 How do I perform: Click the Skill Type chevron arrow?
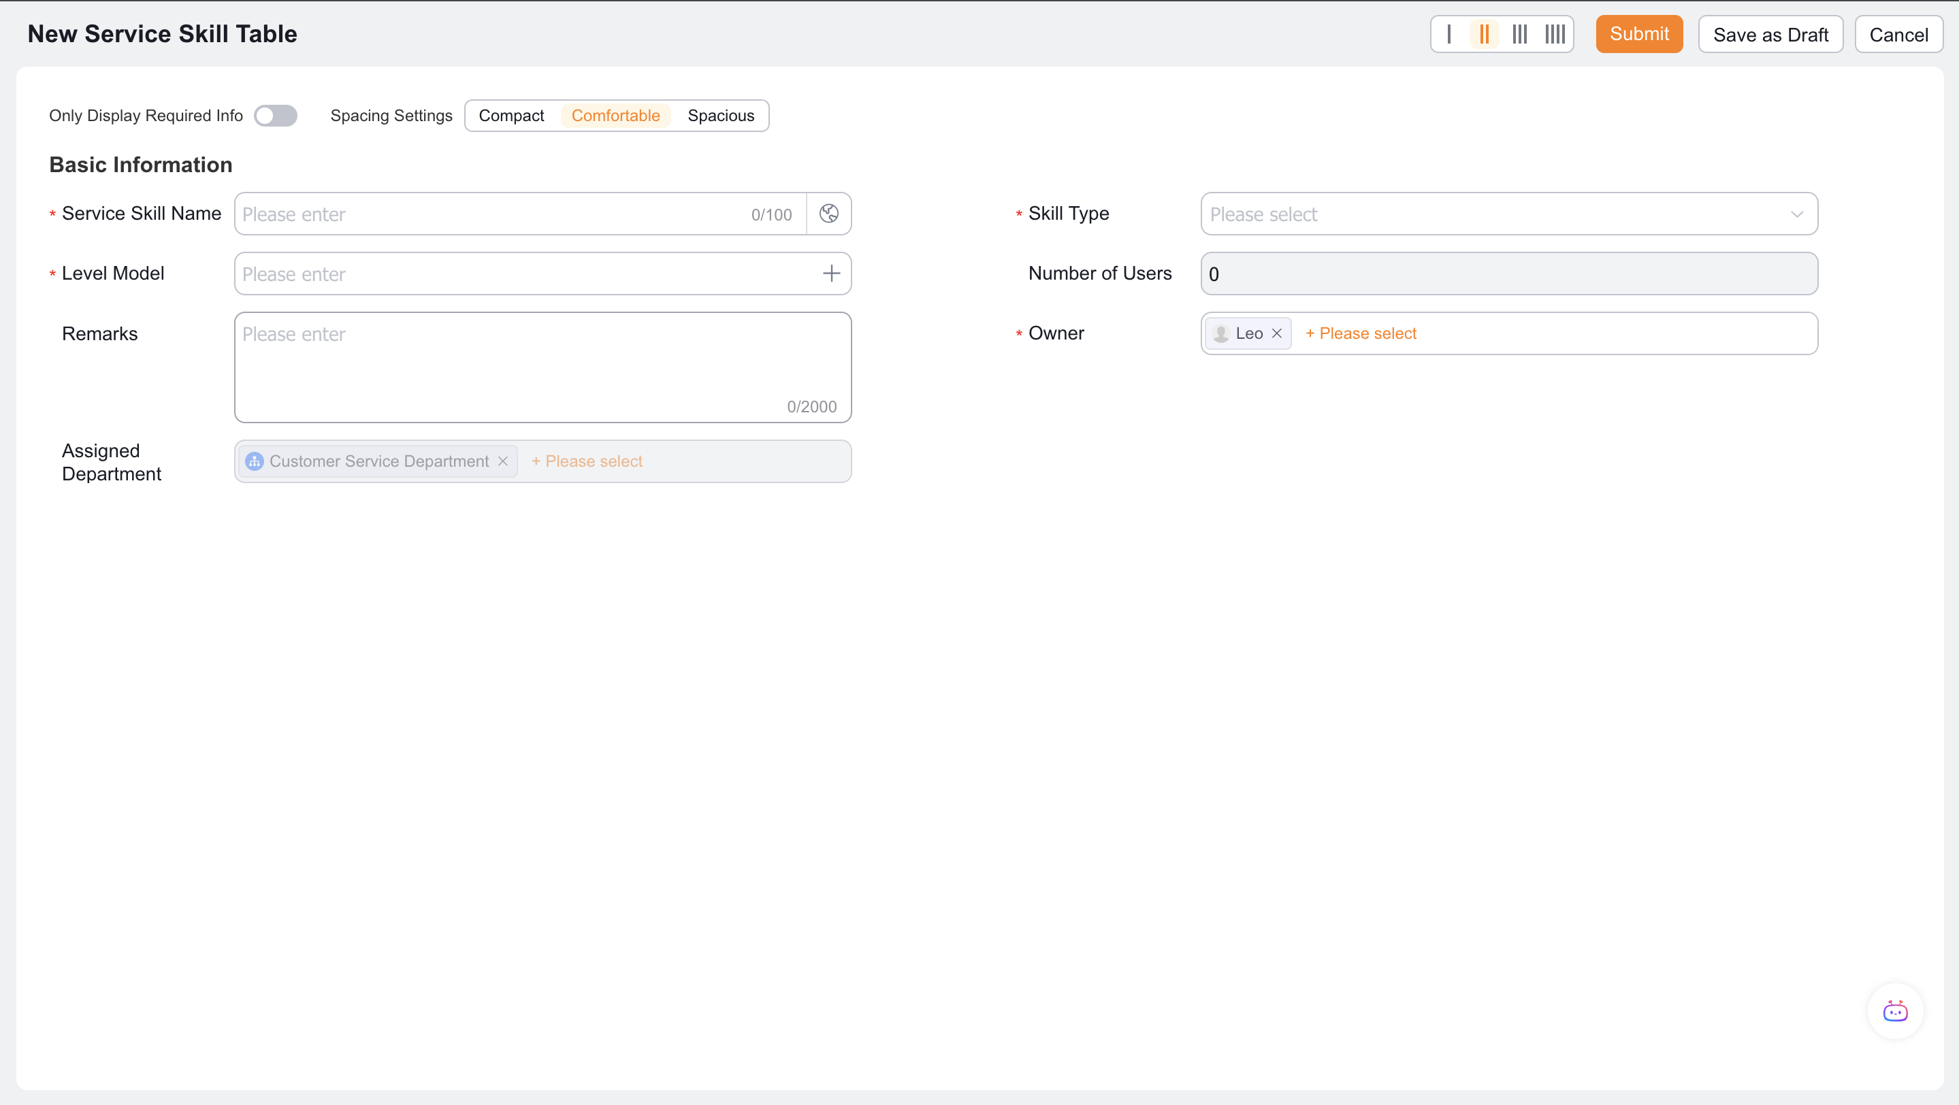click(x=1797, y=214)
